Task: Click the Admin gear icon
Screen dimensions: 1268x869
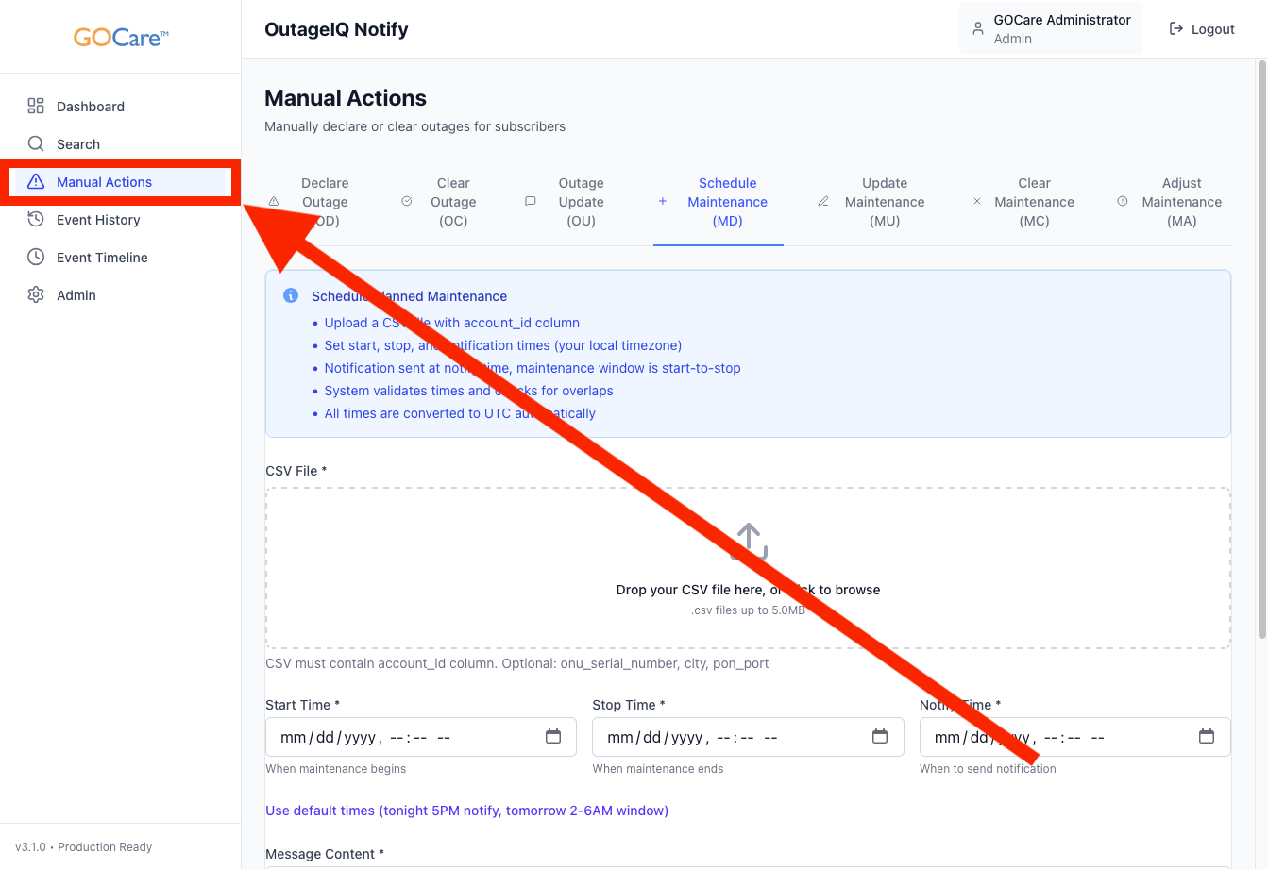Action: (x=36, y=295)
